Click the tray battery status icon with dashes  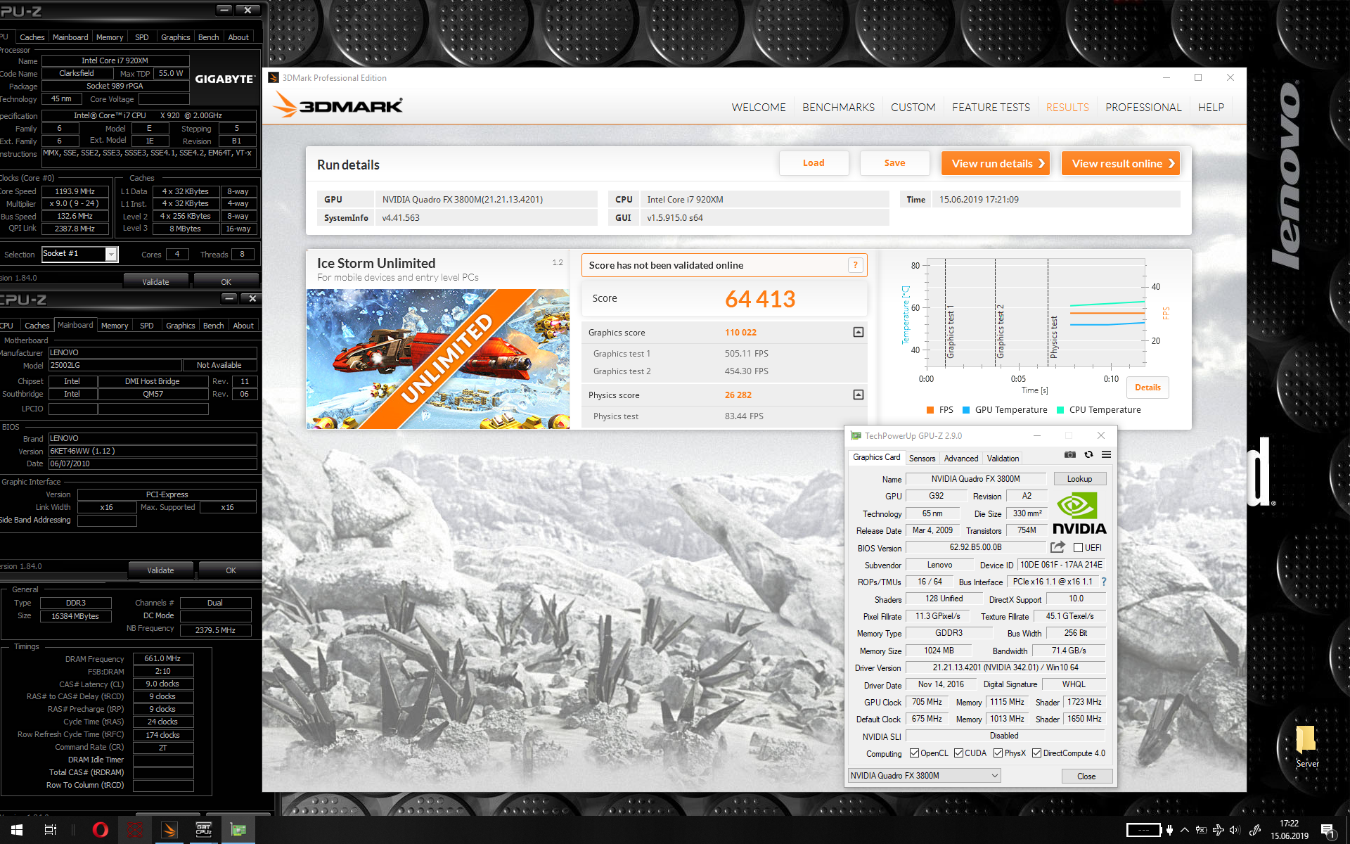(1143, 830)
